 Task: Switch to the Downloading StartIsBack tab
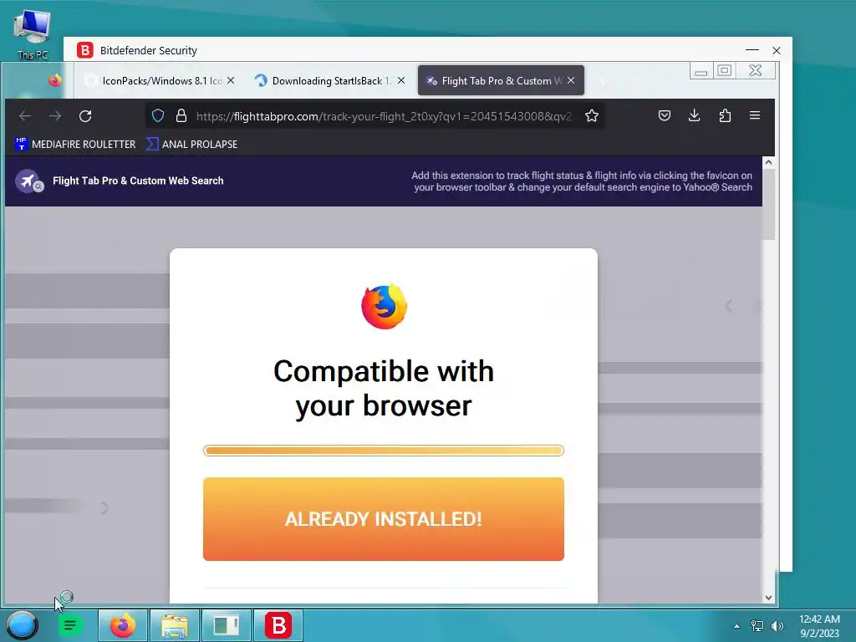[x=329, y=81]
